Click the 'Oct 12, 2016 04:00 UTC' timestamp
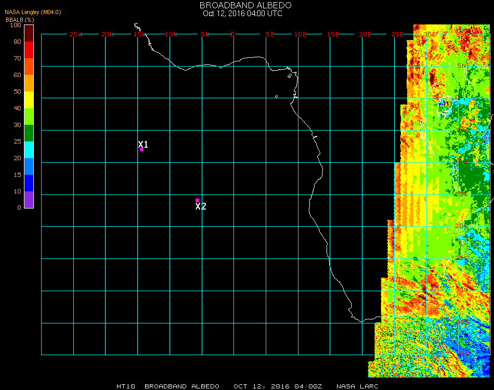The image size is (494, 390). [x=242, y=14]
